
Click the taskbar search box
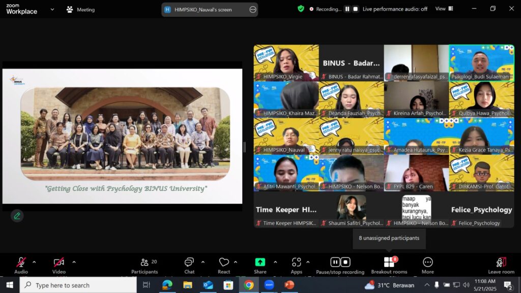pyautogui.click(x=78, y=285)
